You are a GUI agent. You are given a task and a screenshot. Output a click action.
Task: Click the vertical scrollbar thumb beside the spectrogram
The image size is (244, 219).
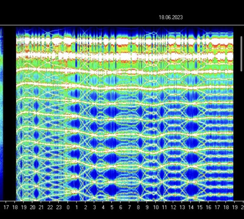coord(242,53)
